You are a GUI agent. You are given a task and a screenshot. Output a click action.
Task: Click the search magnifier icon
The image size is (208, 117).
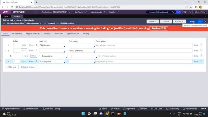173,12
